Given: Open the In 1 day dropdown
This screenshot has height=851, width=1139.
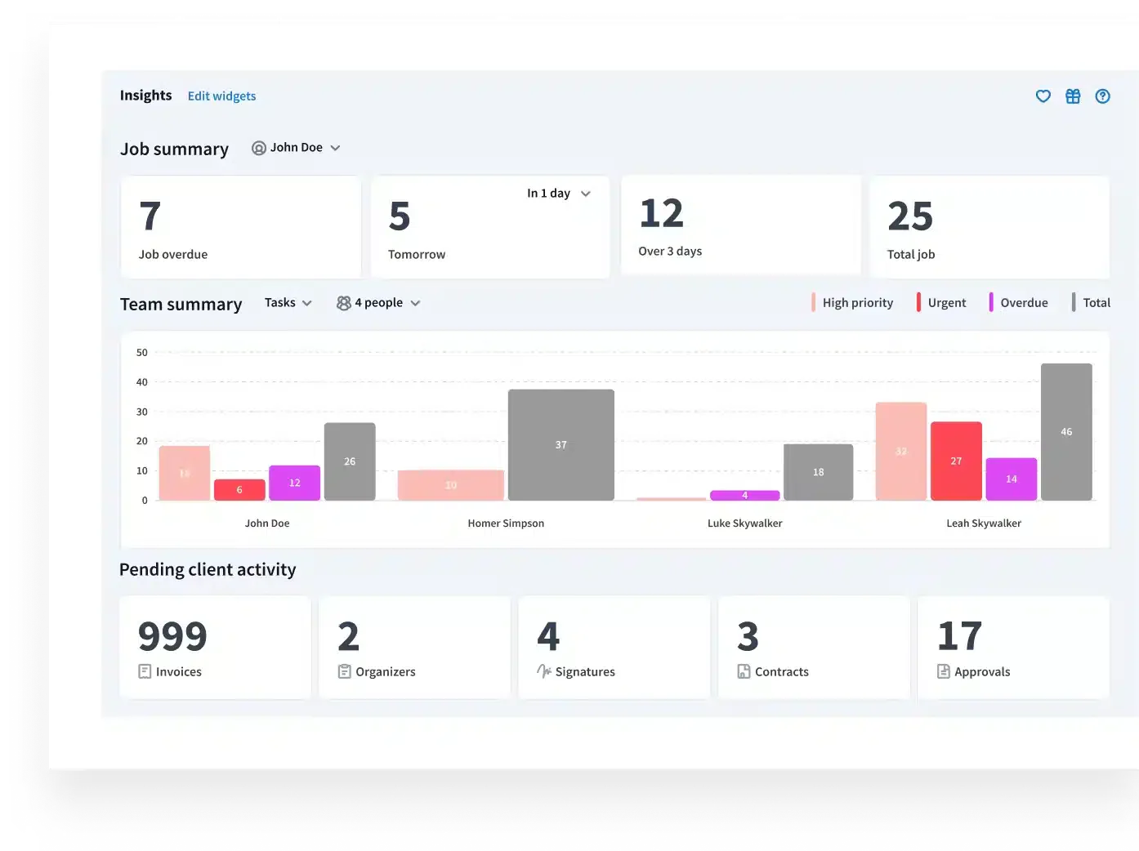Looking at the screenshot, I should point(559,194).
